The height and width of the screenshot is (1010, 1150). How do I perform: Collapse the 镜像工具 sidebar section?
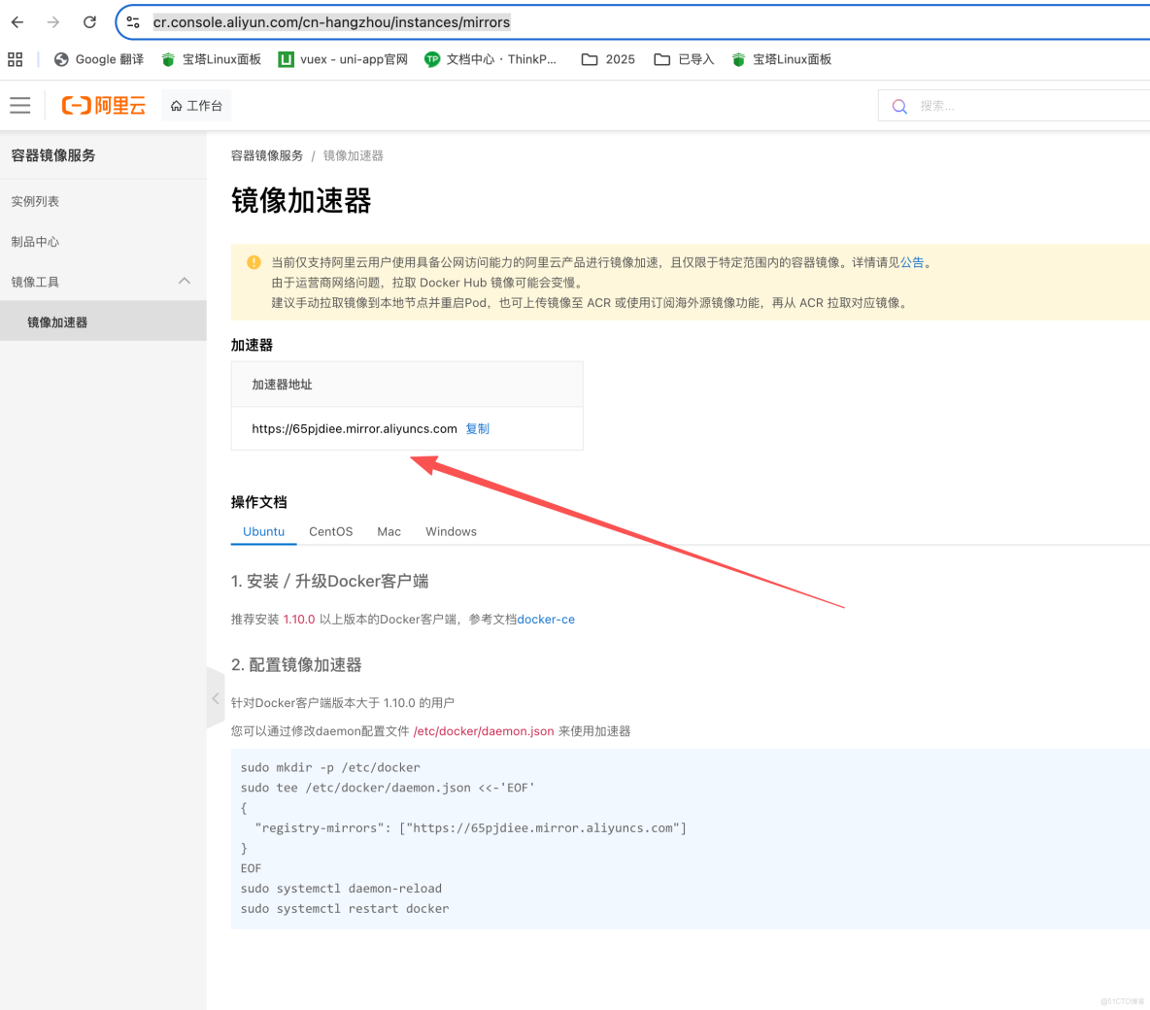(x=184, y=281)
